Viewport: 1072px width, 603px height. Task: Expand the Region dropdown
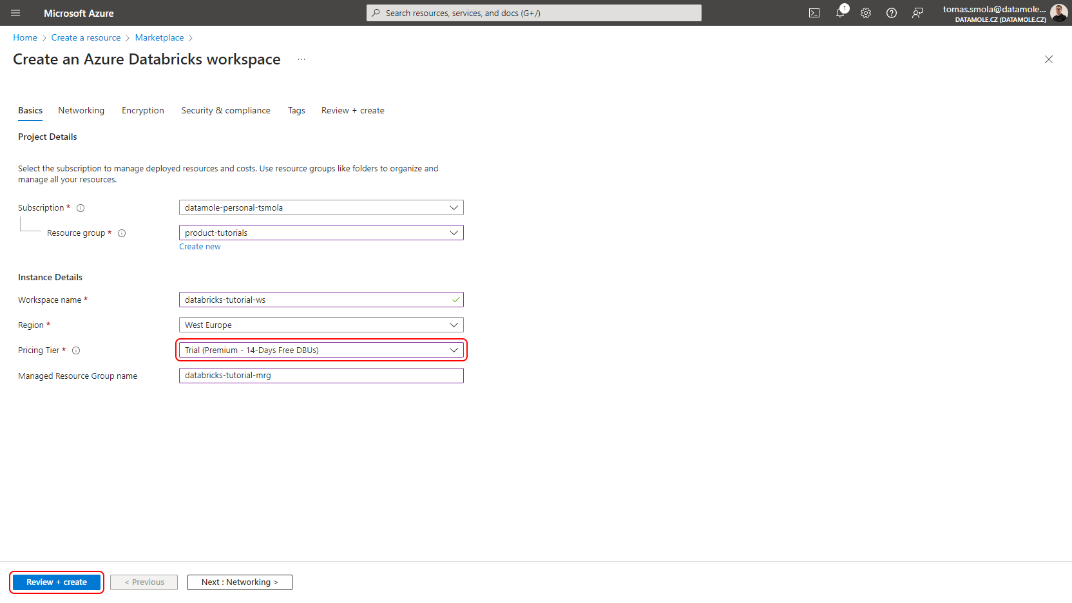pos(321,325)
